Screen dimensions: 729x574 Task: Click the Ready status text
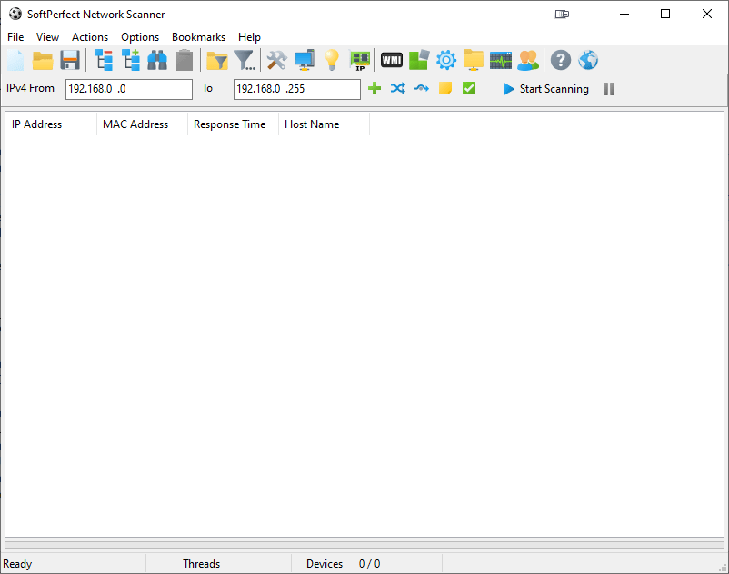click(17, 564)
